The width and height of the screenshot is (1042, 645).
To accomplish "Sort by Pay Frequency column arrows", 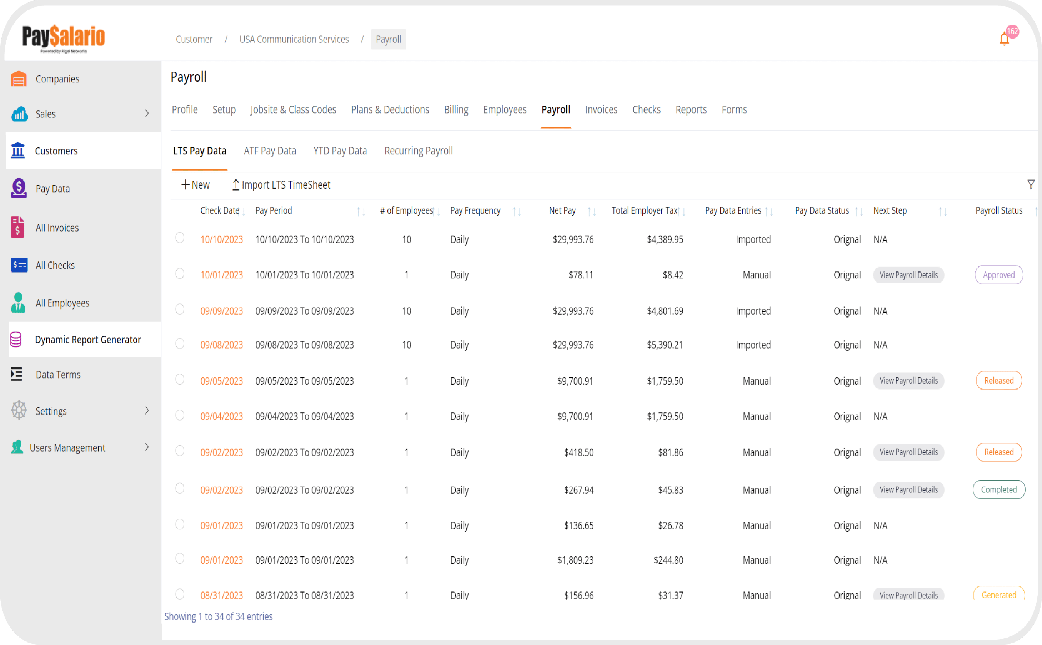I will click(516, 212).
